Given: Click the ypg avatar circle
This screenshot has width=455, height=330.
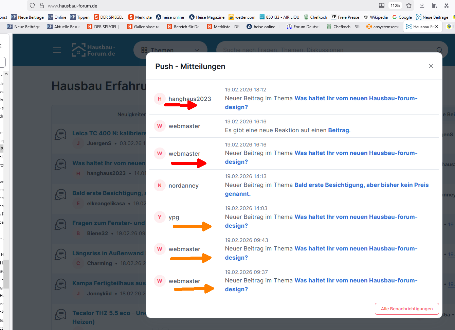Looking at the screenshot, I should 160,217.
